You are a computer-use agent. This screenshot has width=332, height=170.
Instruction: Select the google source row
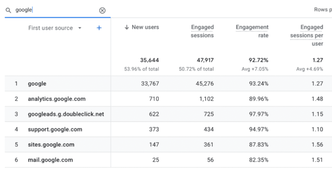37,84
